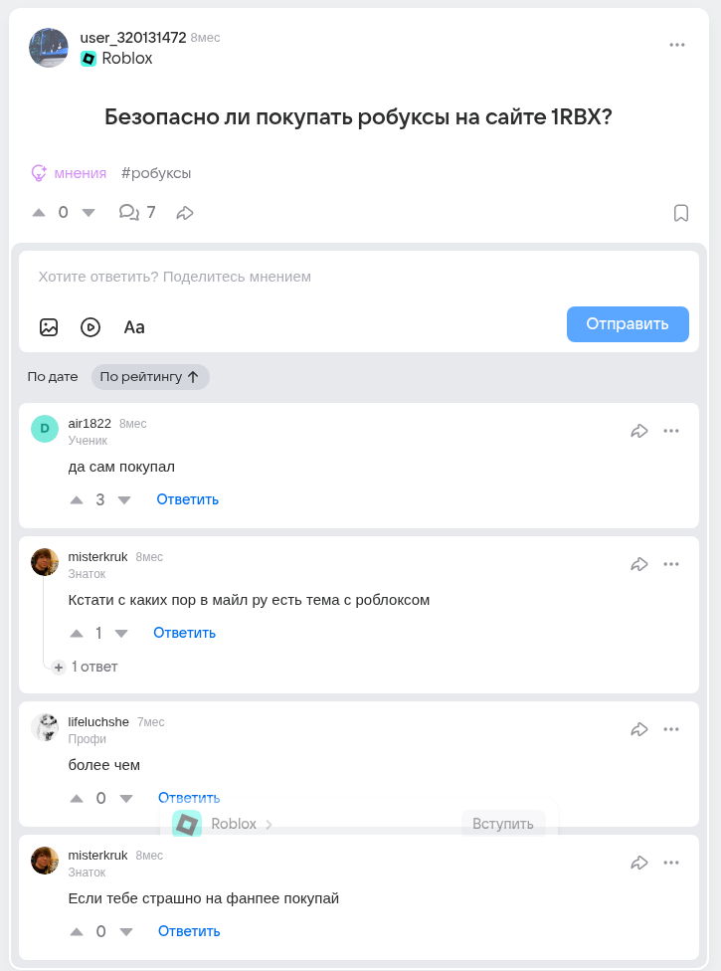Upvote the question about 1RBX
Image resolution: width=721 pixels, height=971 pixels.
click(39, 212)
